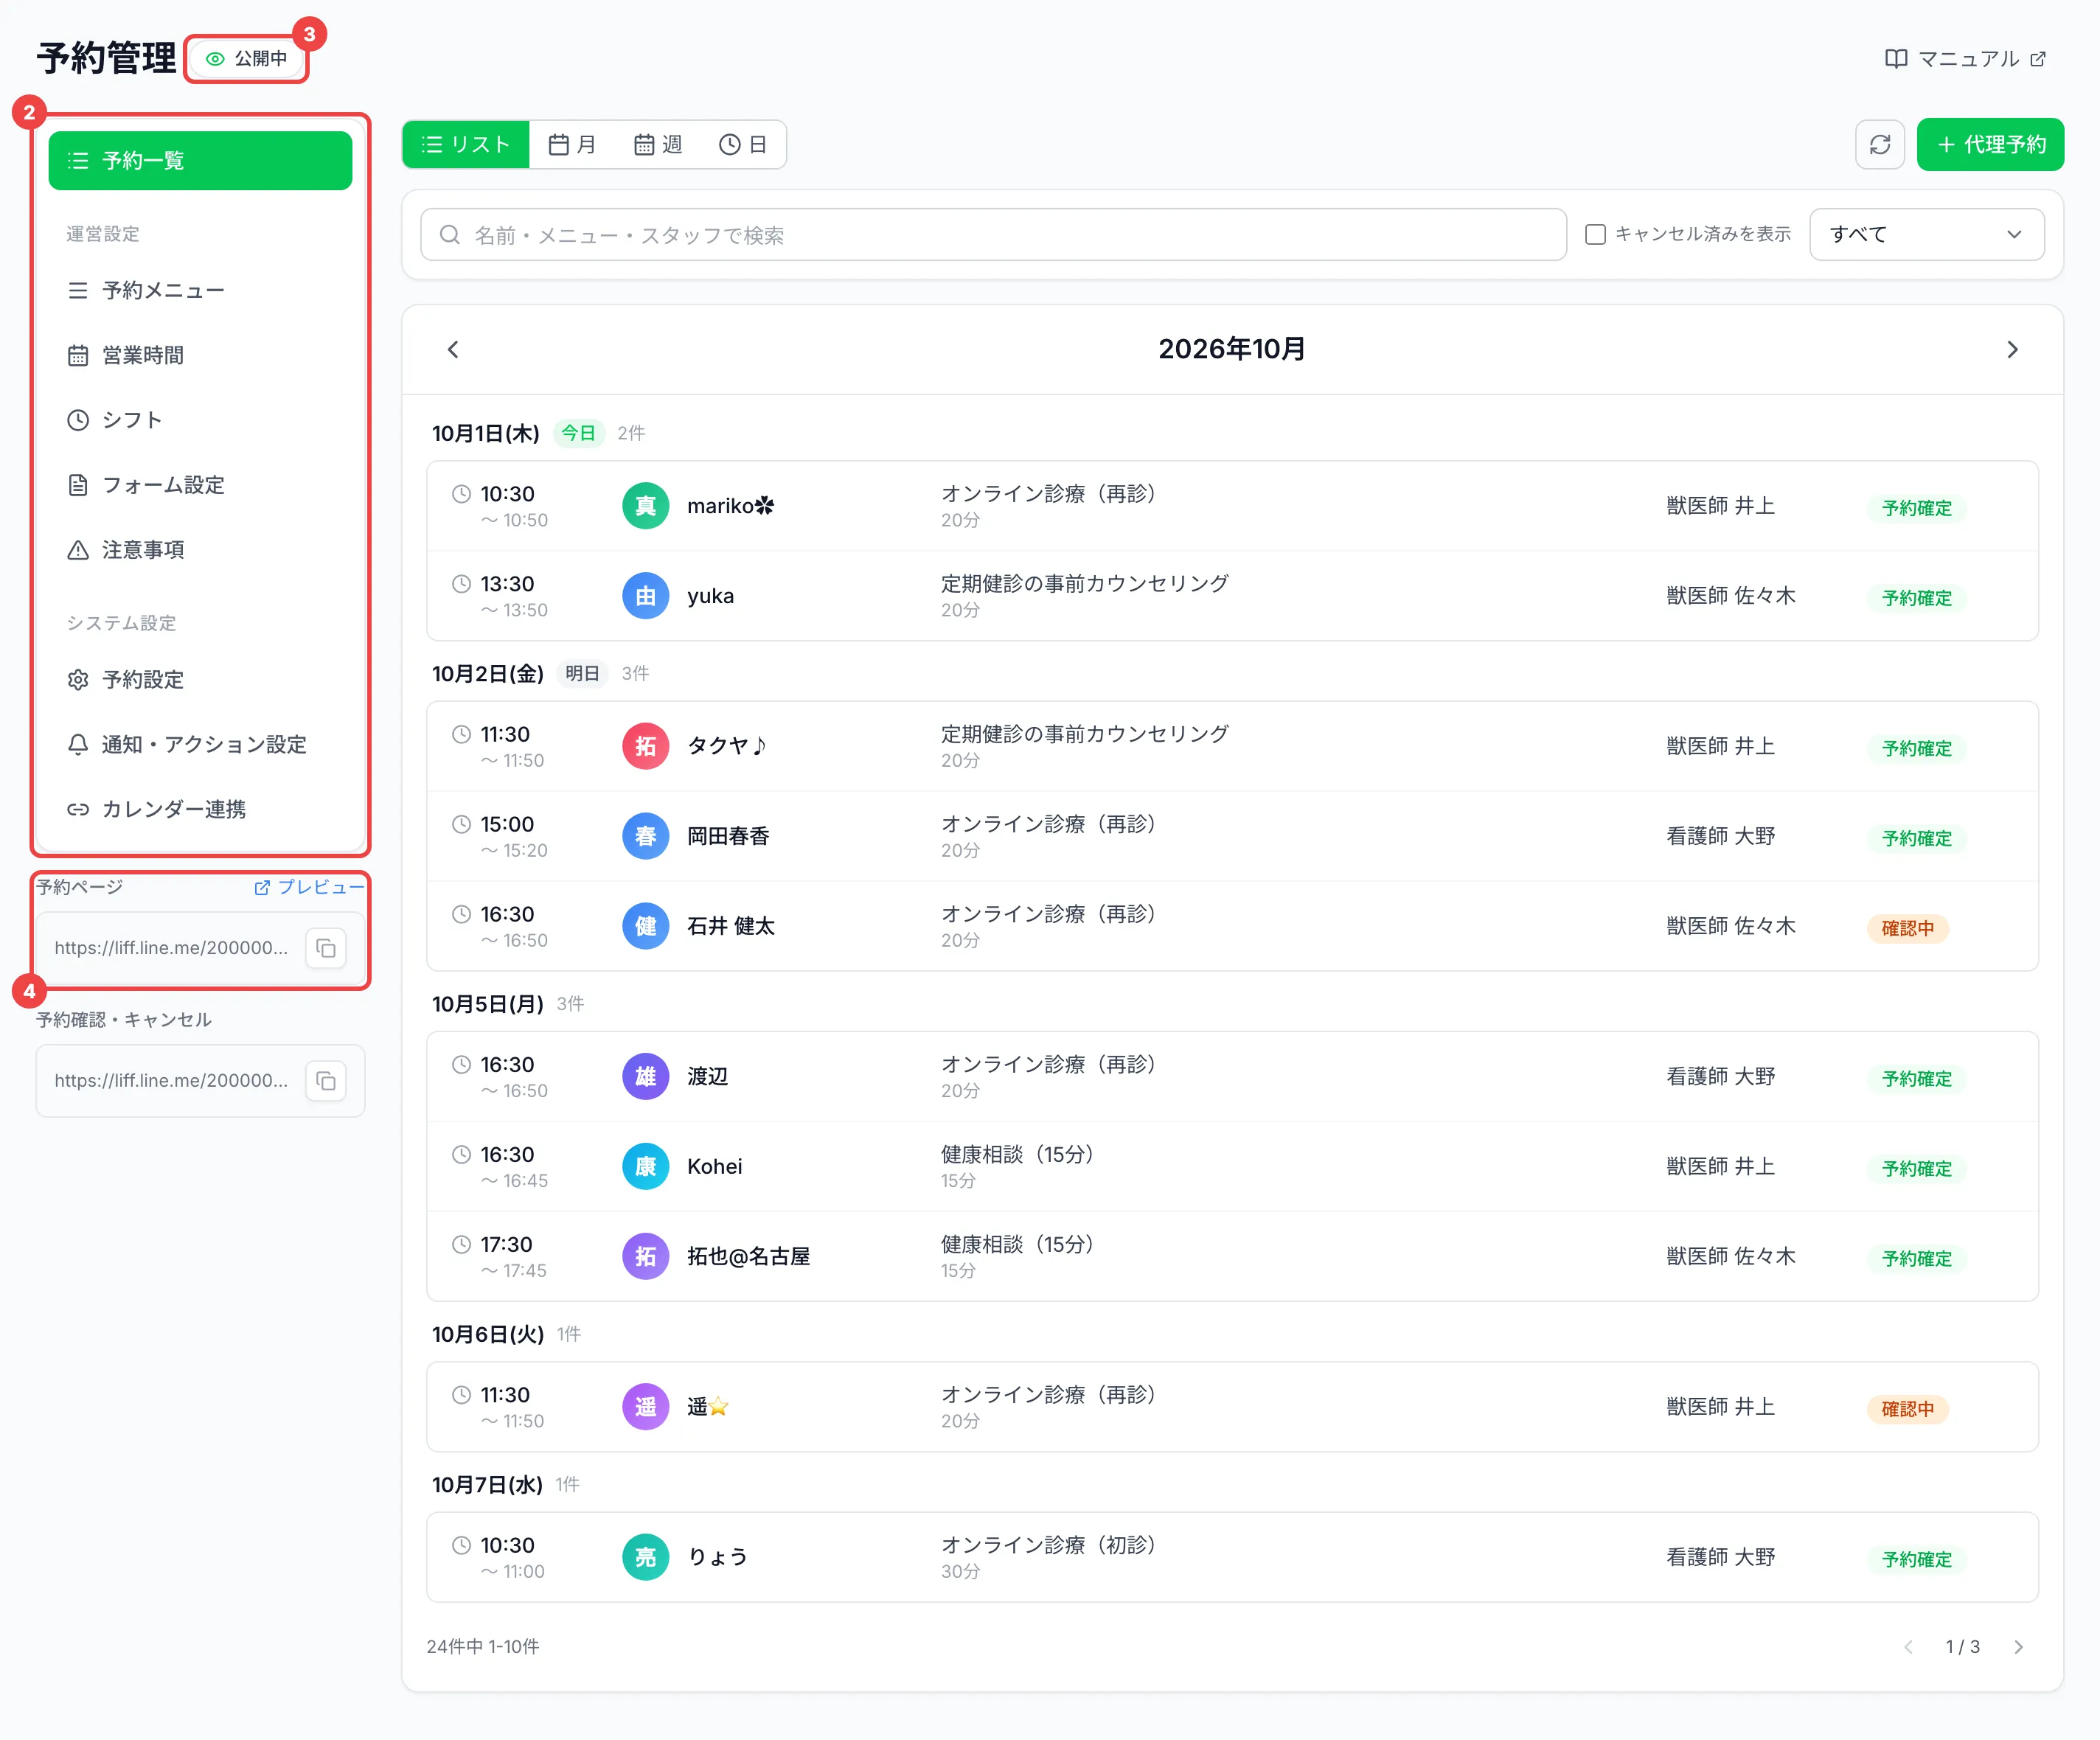Go to next month after 2026年10月
The image size is (2100, 1740).
click(x=2012, y=349)
